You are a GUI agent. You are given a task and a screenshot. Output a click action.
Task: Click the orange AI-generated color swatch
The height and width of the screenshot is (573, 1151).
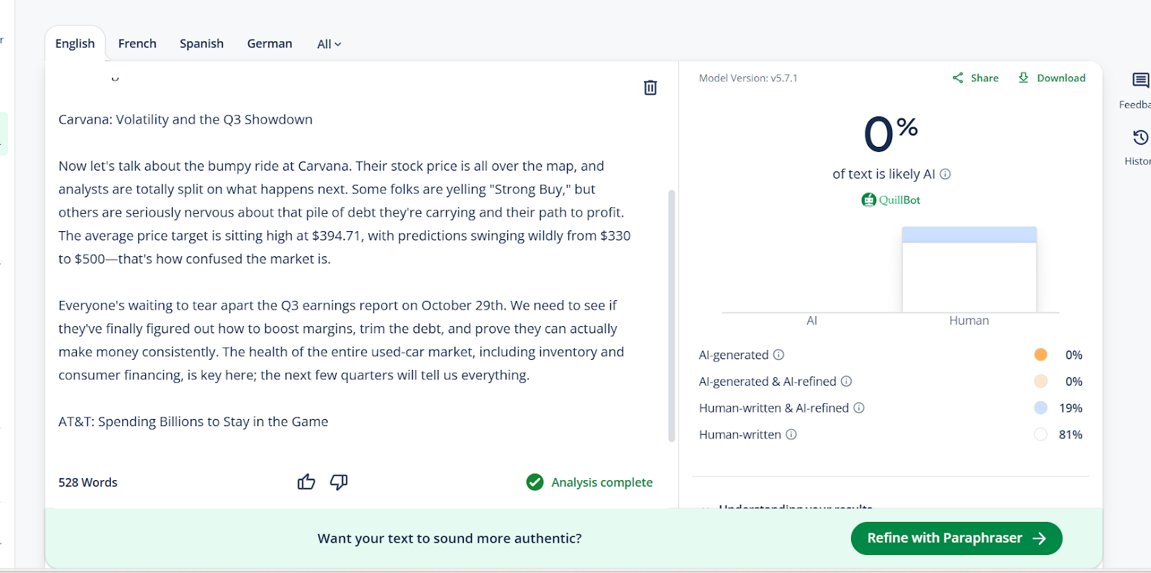tap(1041, 355)
